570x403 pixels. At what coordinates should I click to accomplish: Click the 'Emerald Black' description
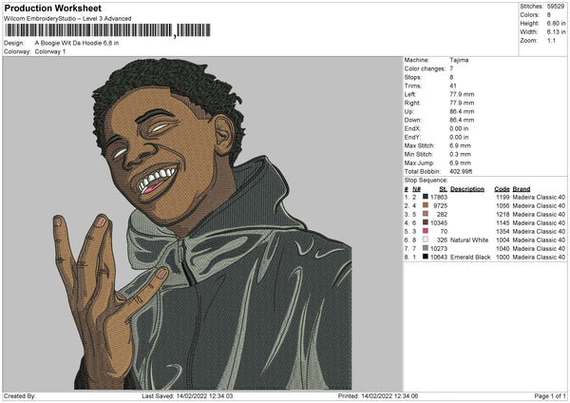(x=470, y=257)
